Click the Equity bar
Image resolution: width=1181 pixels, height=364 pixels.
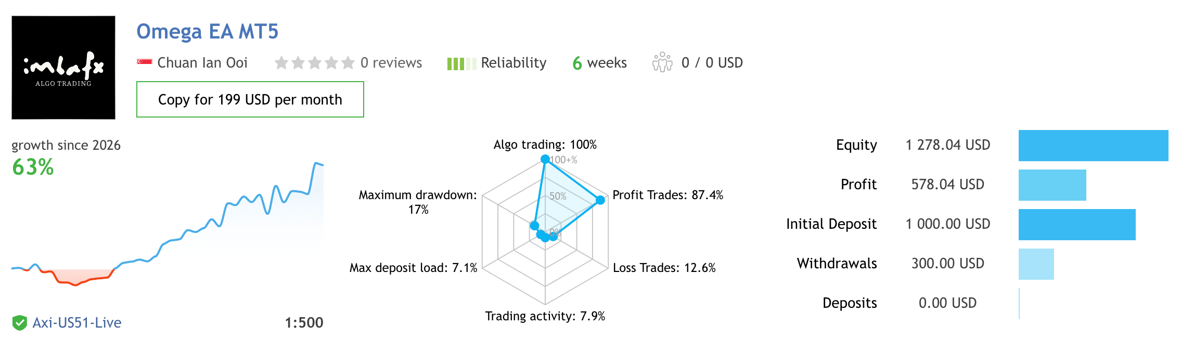tap(1093, 146)
